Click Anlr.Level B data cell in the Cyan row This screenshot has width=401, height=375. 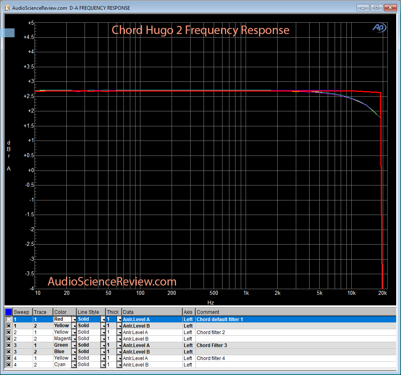(152, 365)
